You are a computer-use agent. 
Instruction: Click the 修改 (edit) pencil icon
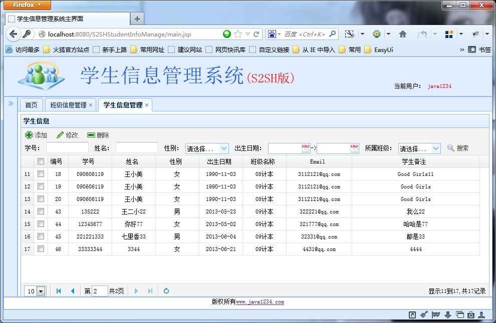tap(60, 135)
